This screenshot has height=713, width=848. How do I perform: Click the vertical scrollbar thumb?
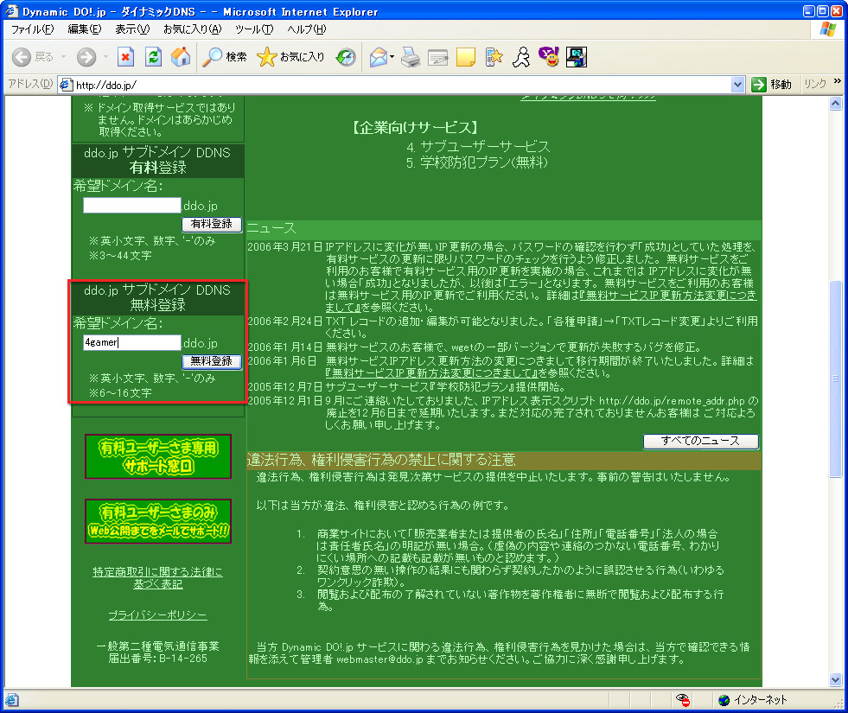pyautogui.click(x=836, y=379)
